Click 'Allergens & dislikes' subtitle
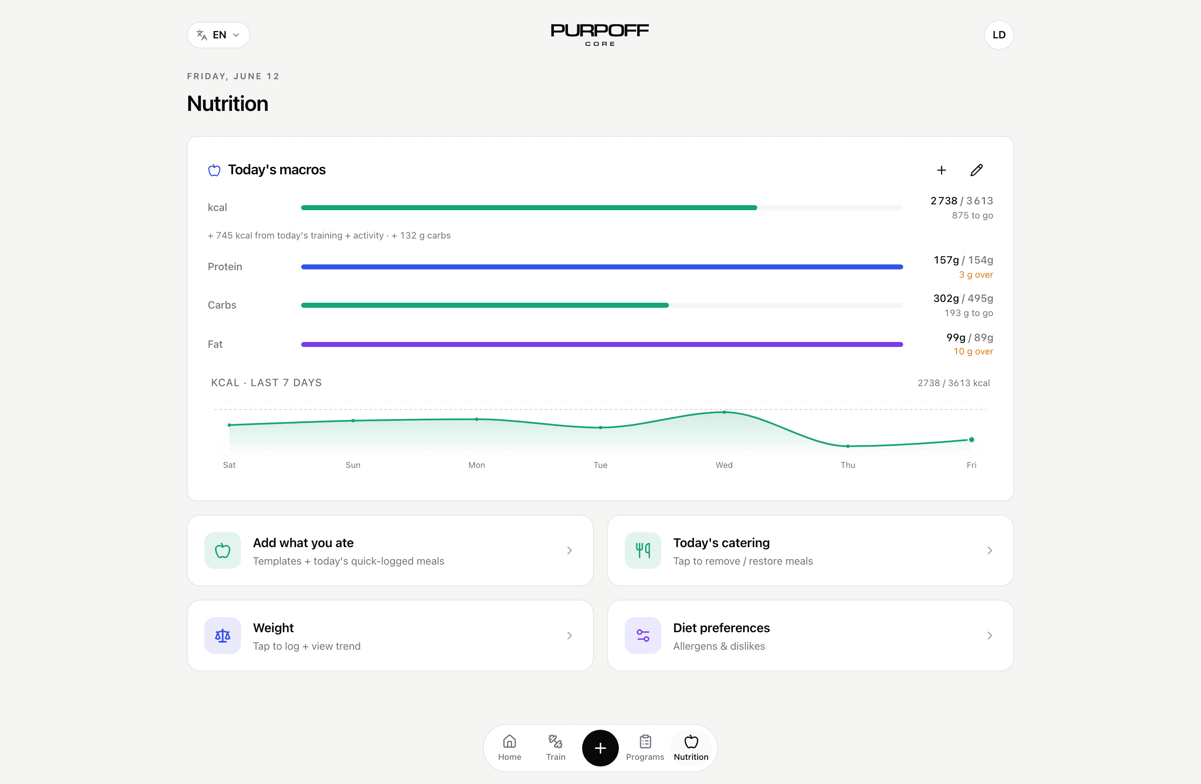 point(719,646)
